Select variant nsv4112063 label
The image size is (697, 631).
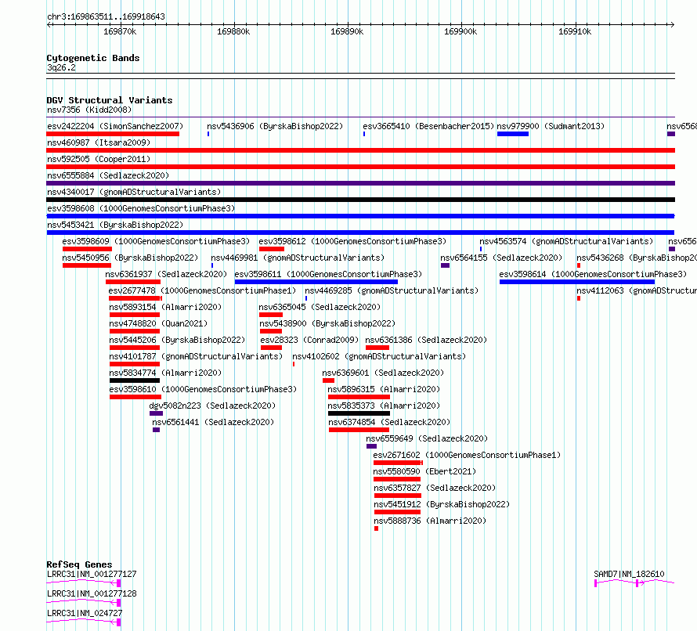[637, 290]
